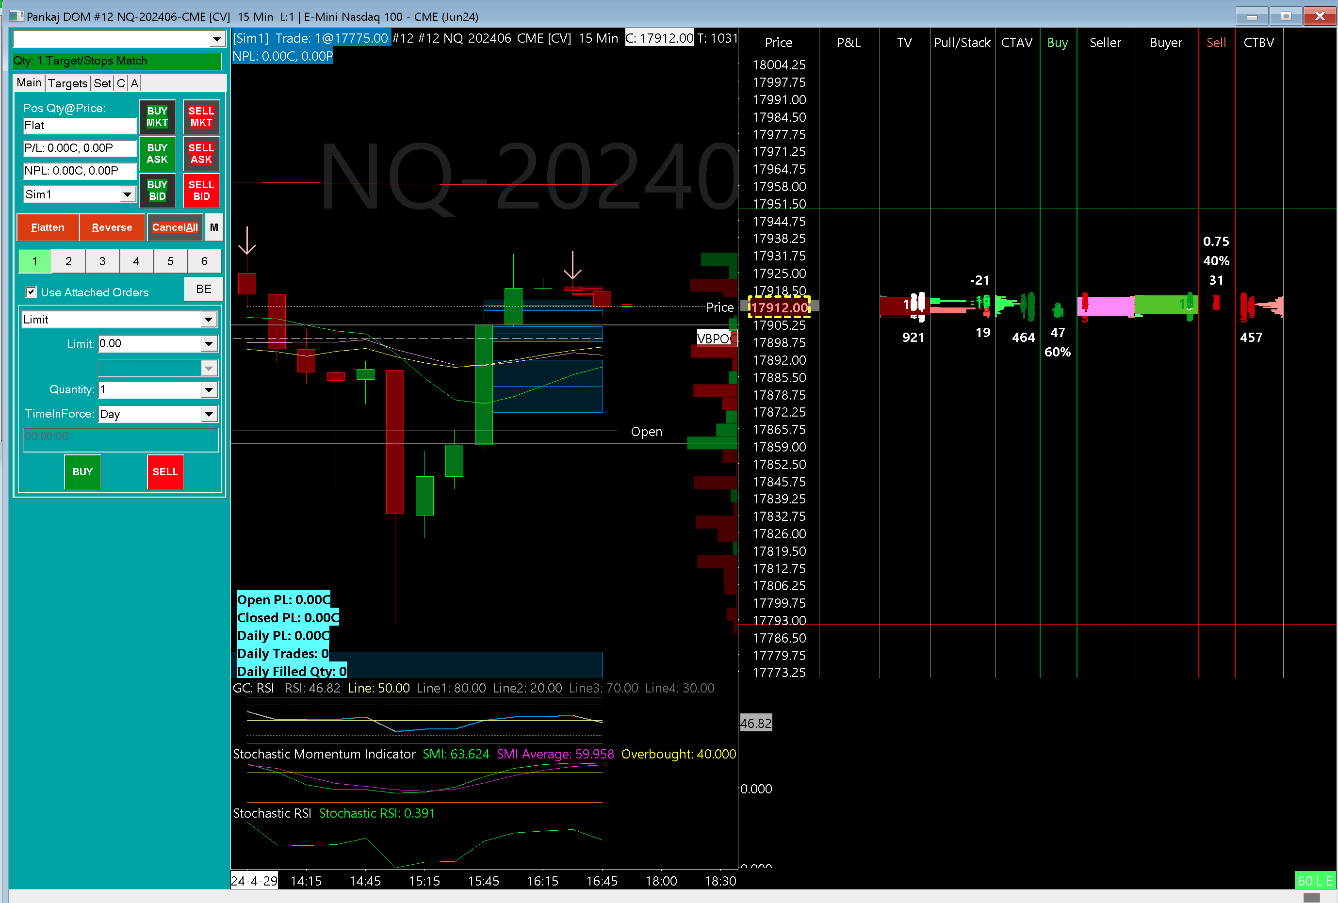Expand the TimeInForce Day dropdown
The height and width of the screenshot is (903, 1338).
click(209, 414)
